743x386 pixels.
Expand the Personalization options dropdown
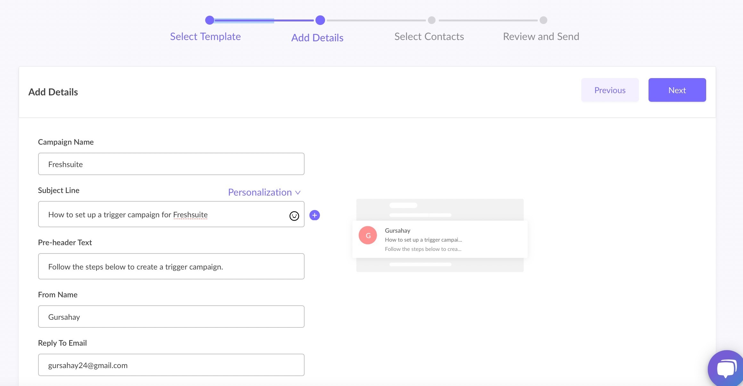pyautogui.click(x=265, y=191)
